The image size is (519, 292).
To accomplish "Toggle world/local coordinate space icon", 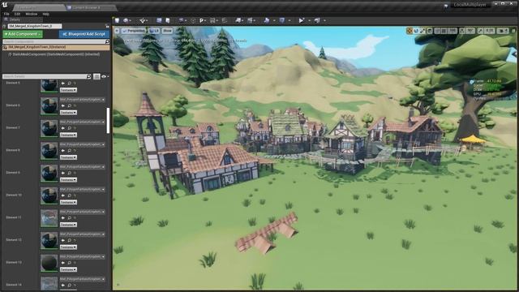I will (430, 31).
